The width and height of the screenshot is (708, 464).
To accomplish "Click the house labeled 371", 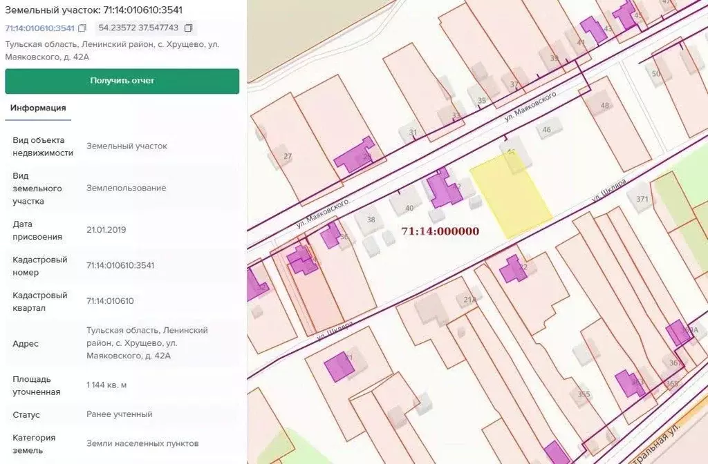I will (642, 199).
